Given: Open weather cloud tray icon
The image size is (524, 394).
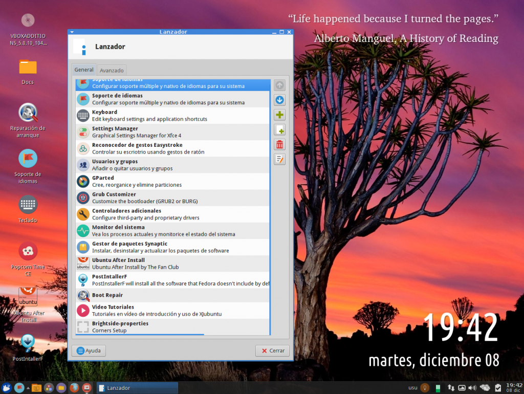Looking at the screenshot, I should (x=485, y=388).
